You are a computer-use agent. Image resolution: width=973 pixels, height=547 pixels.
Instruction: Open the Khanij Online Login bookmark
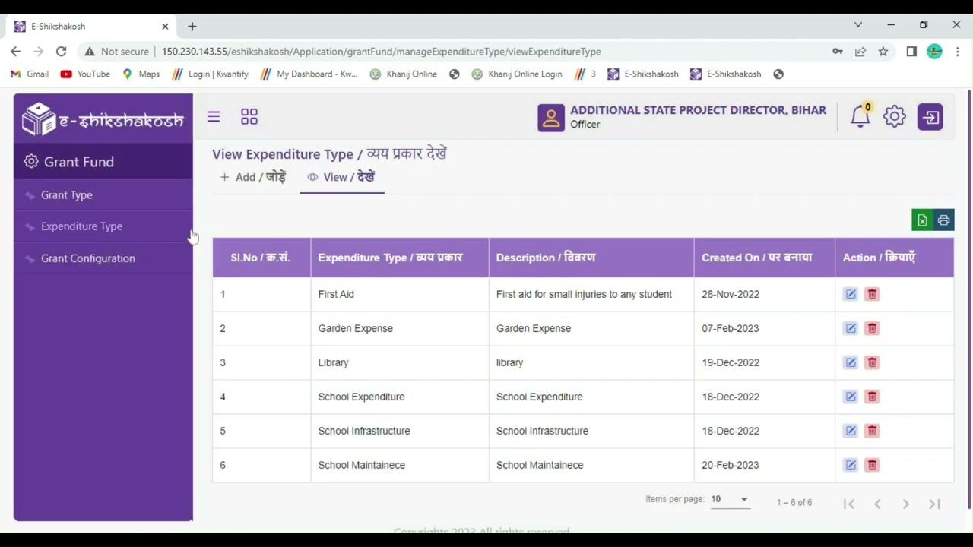click(517, 74)
